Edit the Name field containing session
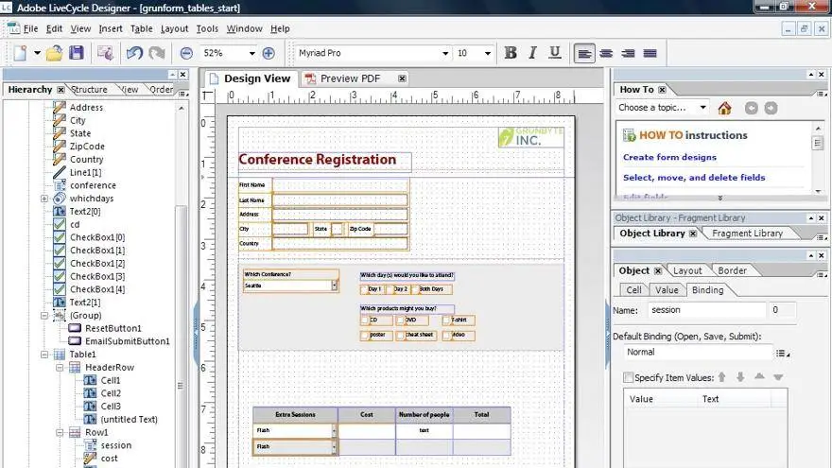The width and height of the screenshot is (832, 468). coord(707,310)
